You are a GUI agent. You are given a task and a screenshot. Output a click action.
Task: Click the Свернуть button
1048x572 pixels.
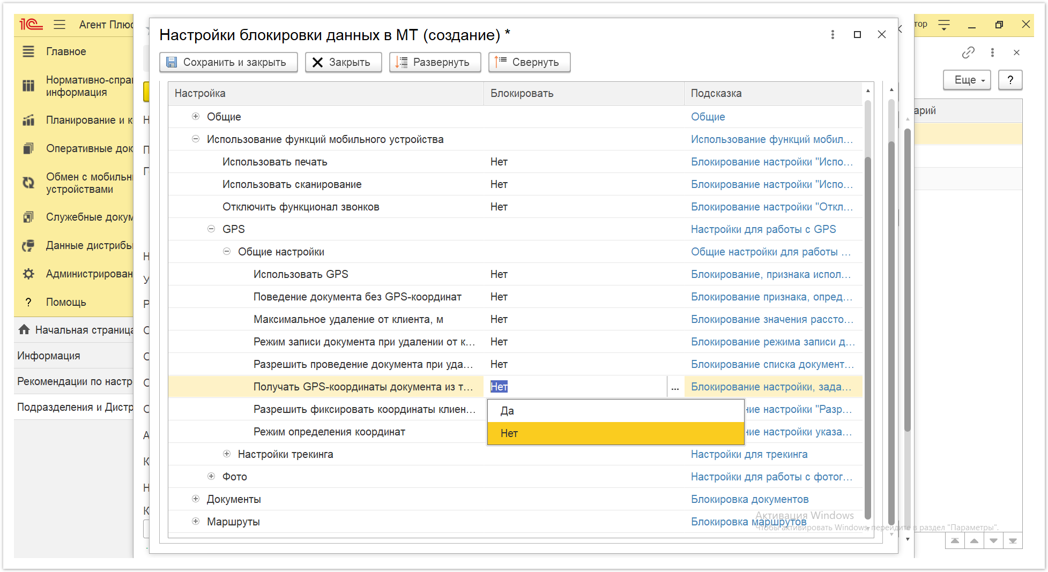[529, 62]
